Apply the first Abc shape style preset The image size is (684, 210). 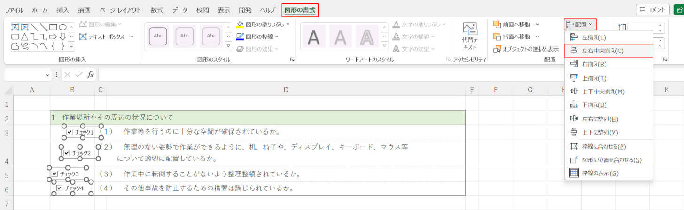click(158, 37)
